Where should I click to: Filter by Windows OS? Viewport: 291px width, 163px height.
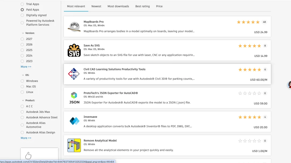22,81
